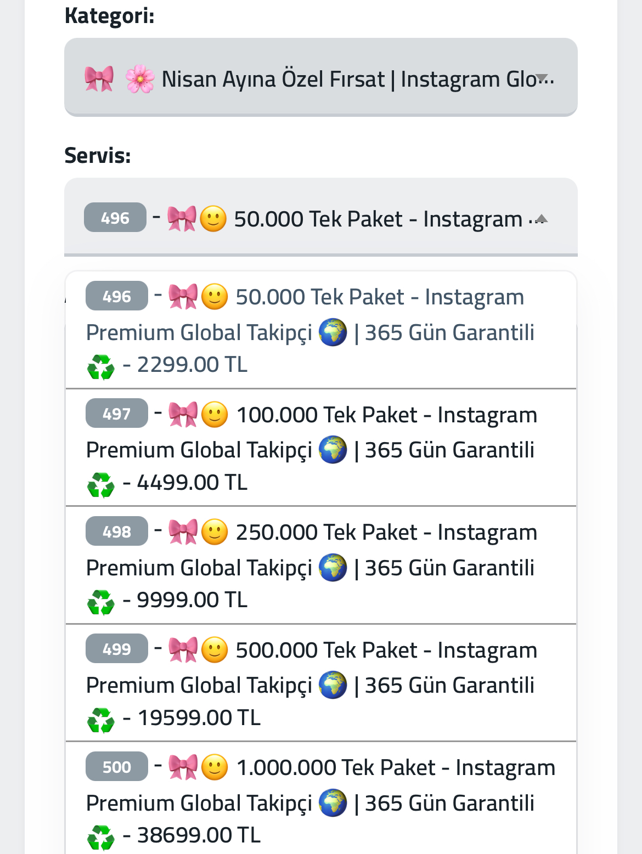This screenshot has width=642, height=854.
Task: Collapse the Servis dropdown arrow
Action: pyautogui.click(x=541, y=218)
